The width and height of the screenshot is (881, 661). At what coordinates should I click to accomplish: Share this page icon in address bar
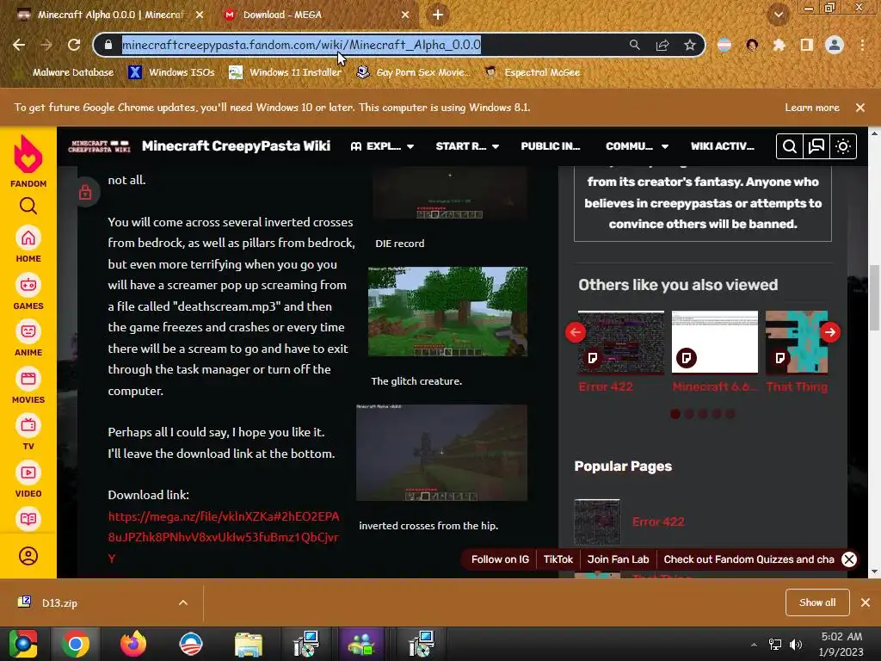662,45
